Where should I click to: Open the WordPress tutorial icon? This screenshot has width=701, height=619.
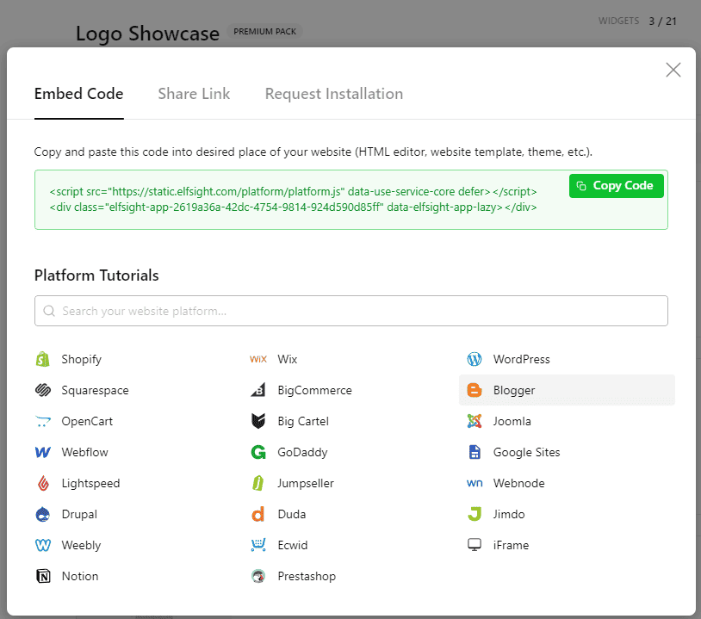pos(475,359)
